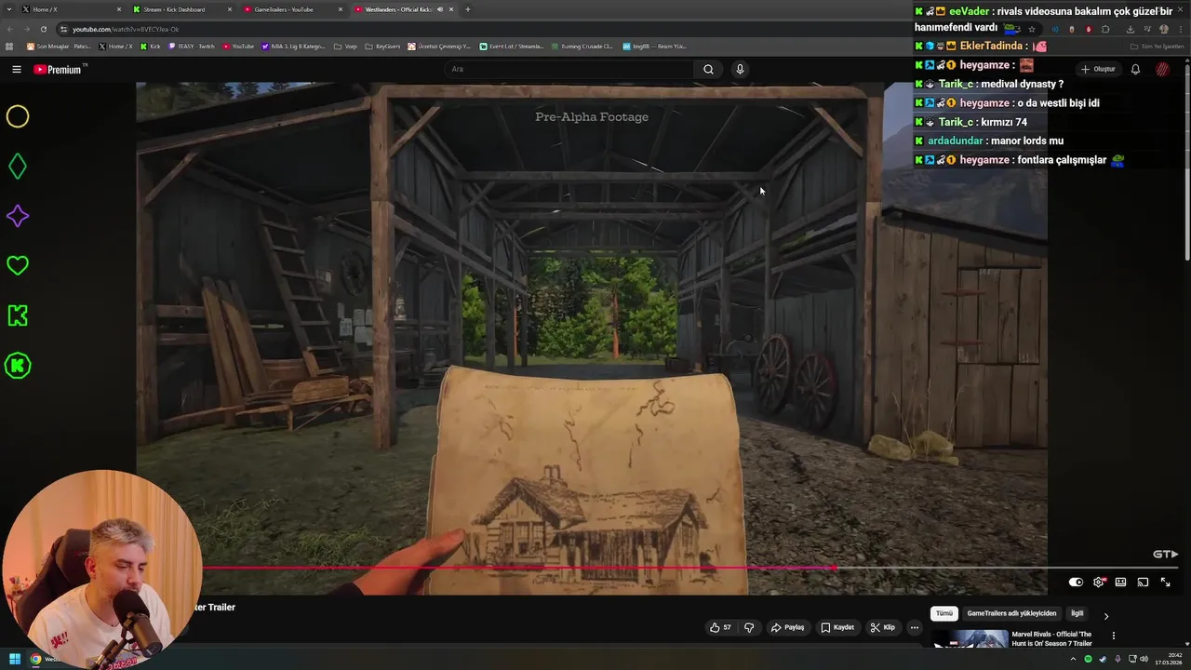This screenshot has height=670, width=1191.
Task: Switch player to theater mode
Action: [1120, 583]
